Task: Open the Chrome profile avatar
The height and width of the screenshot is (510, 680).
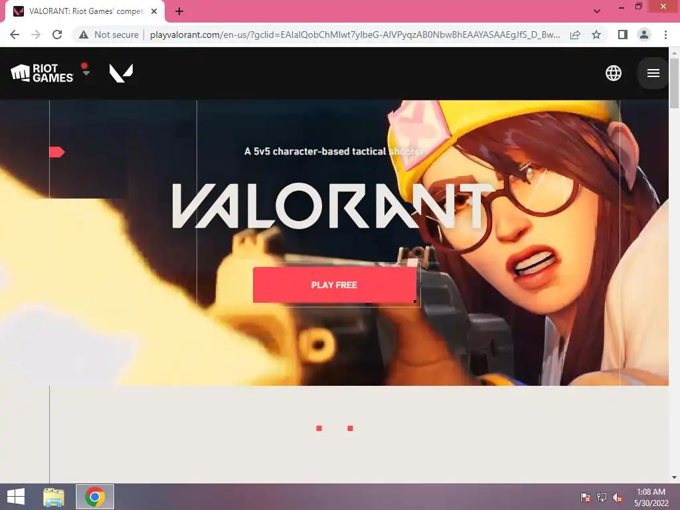Action: click(644, 35)
